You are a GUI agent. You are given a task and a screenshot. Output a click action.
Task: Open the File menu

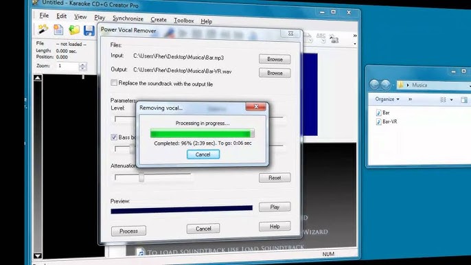click(44, 15)
